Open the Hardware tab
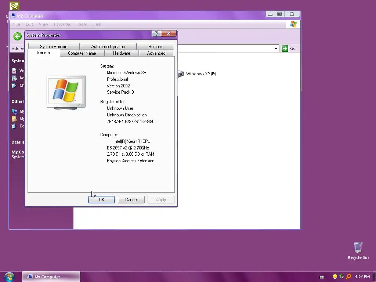 [122, 53]
